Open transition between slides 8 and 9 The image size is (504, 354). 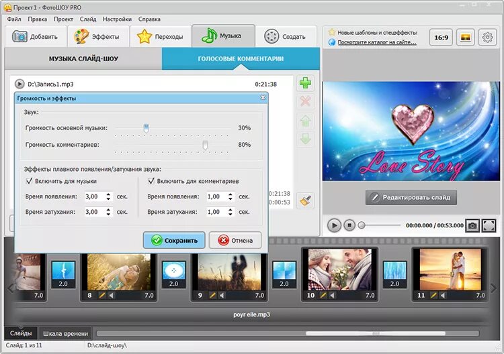coord(174,274)
